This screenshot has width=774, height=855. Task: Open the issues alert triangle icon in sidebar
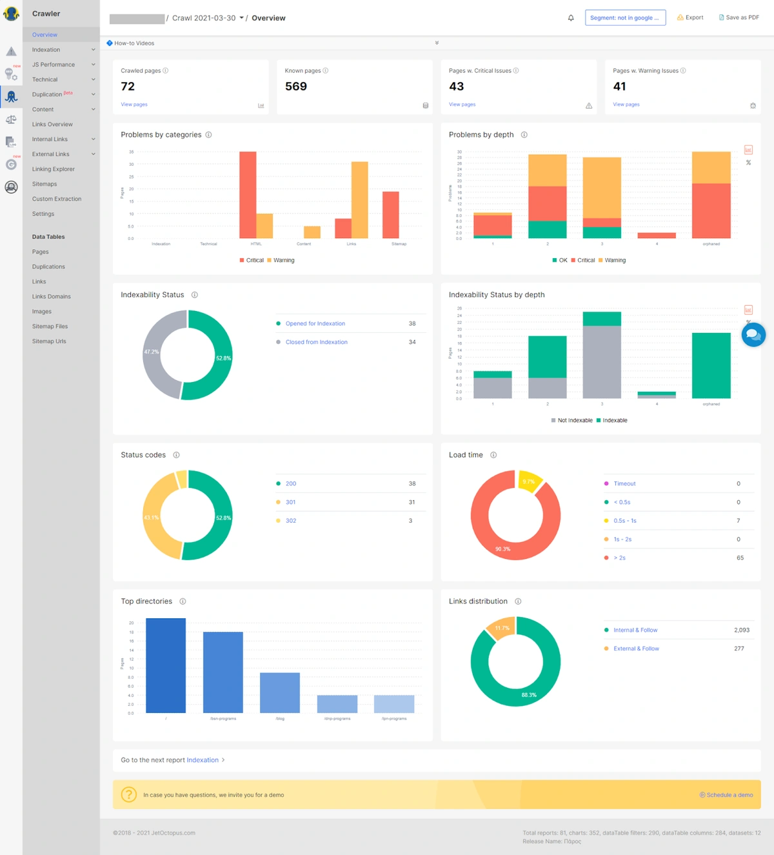point(11,50)
